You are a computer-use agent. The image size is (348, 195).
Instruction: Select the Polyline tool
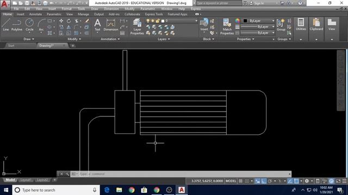point(17,25)
